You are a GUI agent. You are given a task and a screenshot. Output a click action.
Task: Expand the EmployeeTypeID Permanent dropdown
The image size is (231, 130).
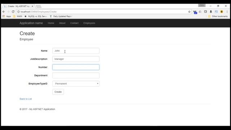pos(76,84)
